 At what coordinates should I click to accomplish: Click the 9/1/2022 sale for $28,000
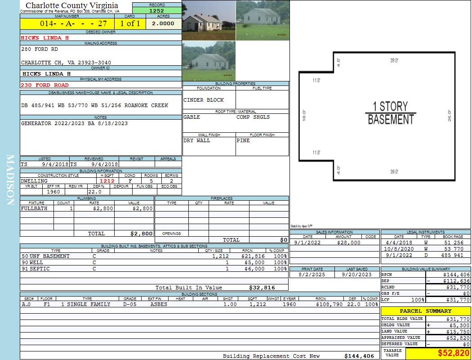pyautogui.click(x=333, y=243)
